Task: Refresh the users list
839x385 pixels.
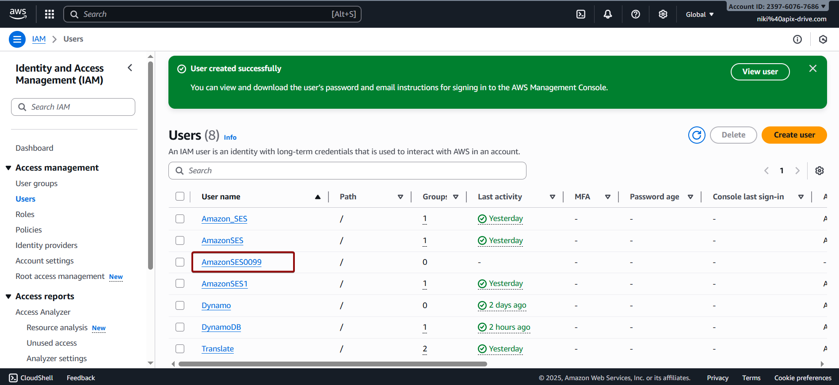Action: 696,135
